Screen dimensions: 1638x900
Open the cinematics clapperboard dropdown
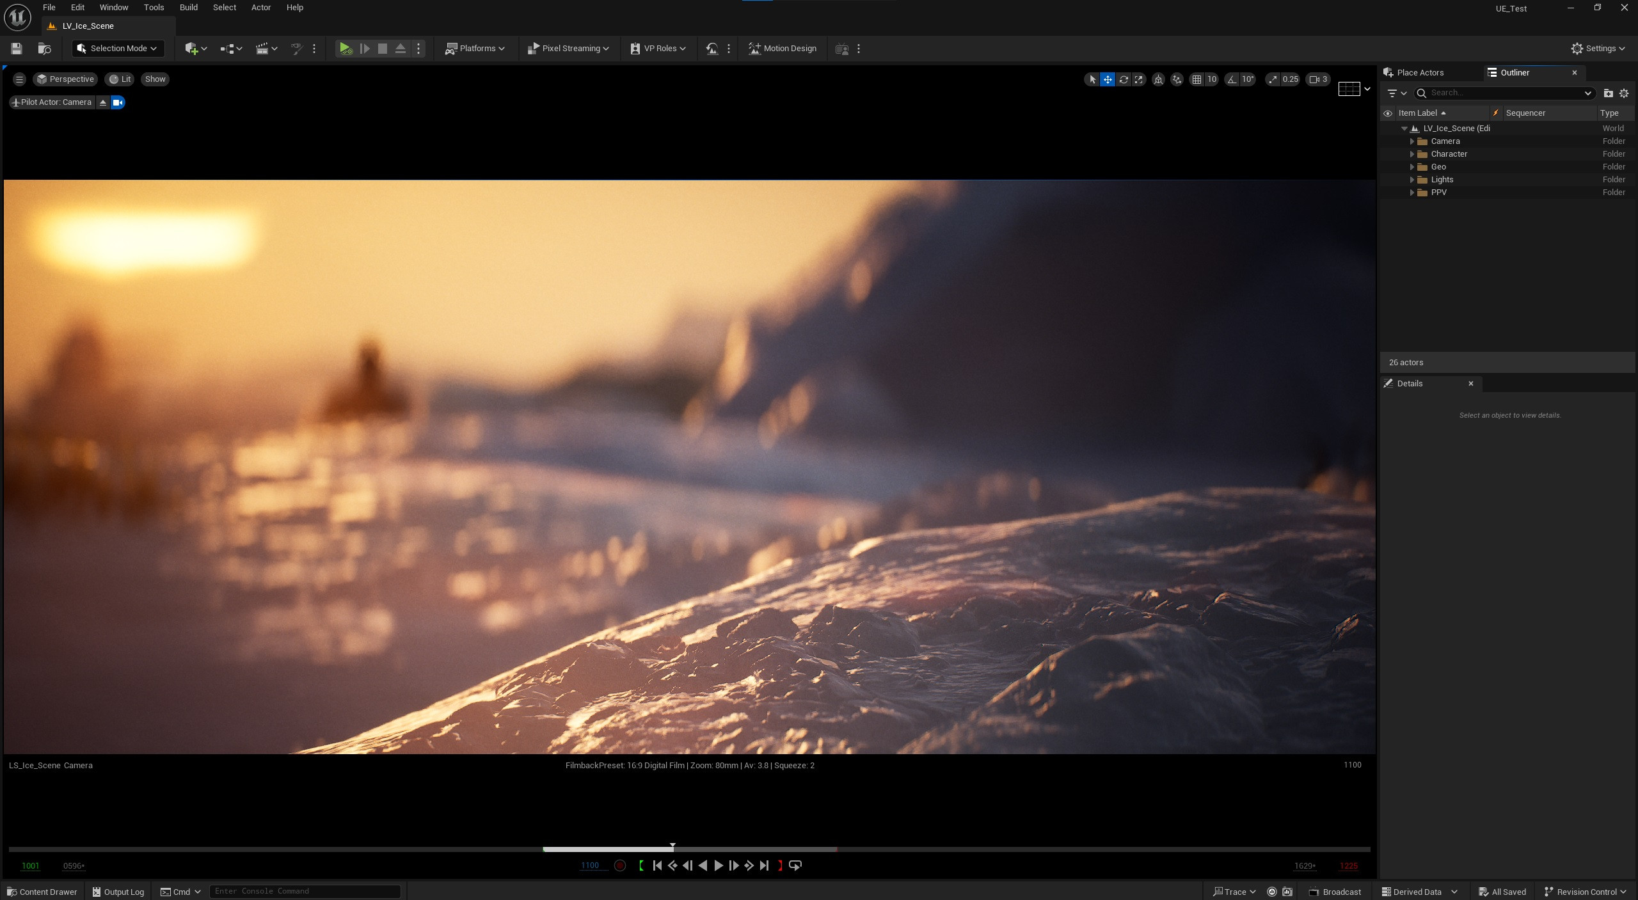[x=266, y=49]
